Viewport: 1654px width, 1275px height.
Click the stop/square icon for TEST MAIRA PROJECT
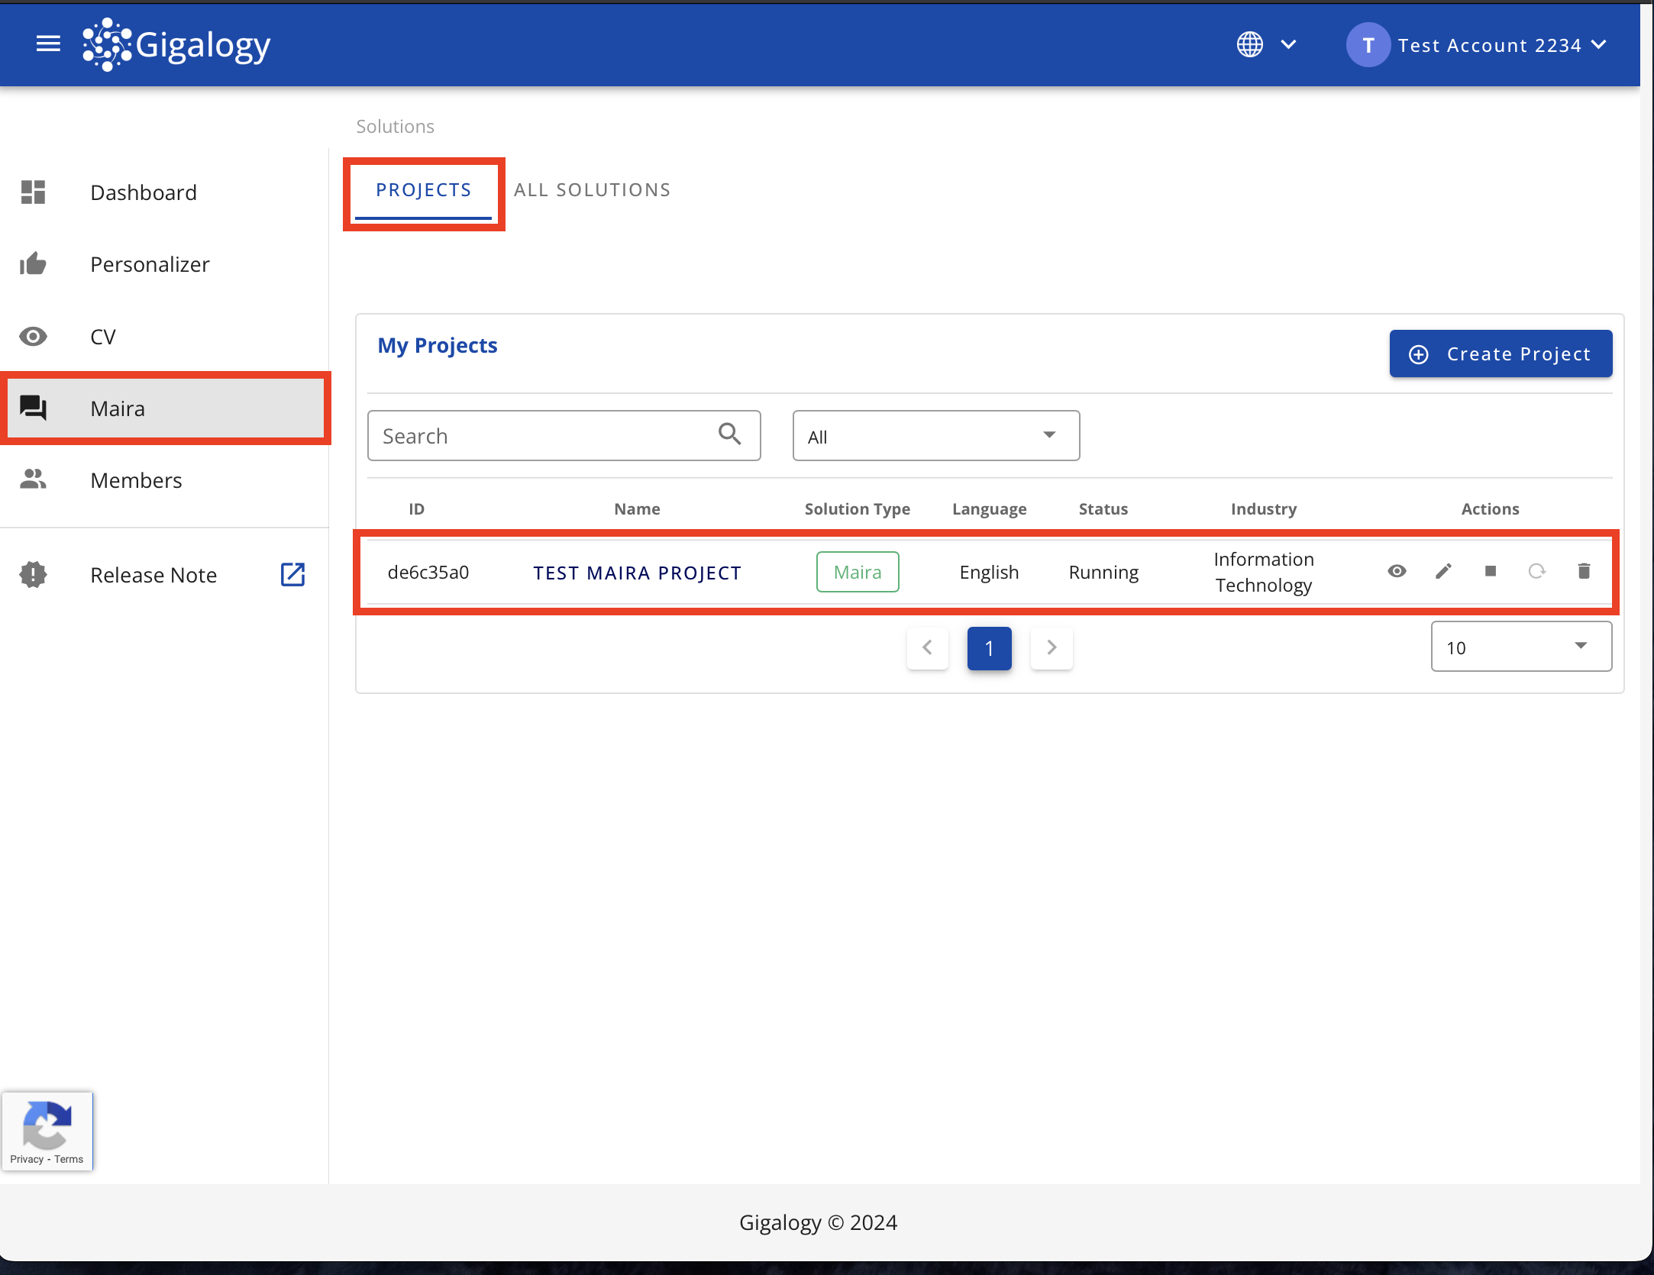click(x=1491, y=572)
